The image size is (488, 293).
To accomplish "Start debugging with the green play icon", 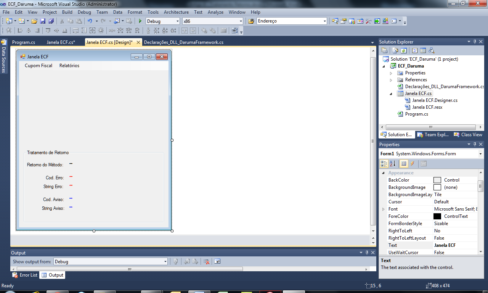I will coord(140,21).
